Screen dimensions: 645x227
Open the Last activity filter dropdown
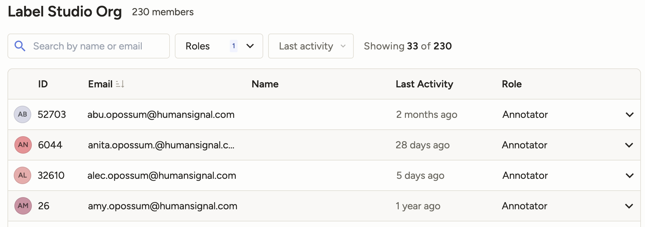click(311, 46)
